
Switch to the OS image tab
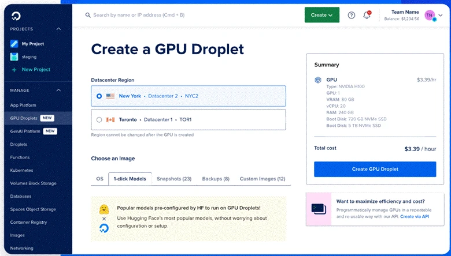pyautogui.click(x=99, y=179)
